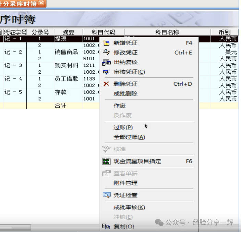Click the 摘要 column header
241x232 pixels.
click(68, 32)
